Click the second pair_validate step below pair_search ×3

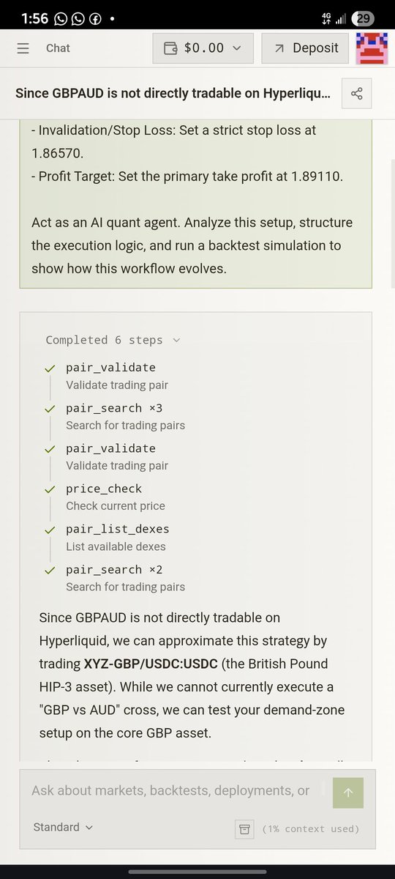110,448
